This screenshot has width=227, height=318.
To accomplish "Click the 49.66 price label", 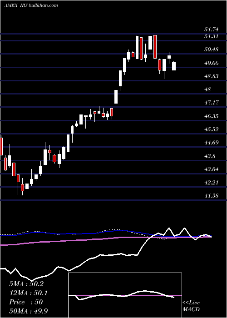I will point(211,63).
